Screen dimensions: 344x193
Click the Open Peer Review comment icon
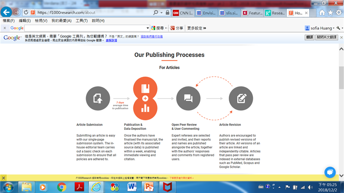[x=188, y=98]
